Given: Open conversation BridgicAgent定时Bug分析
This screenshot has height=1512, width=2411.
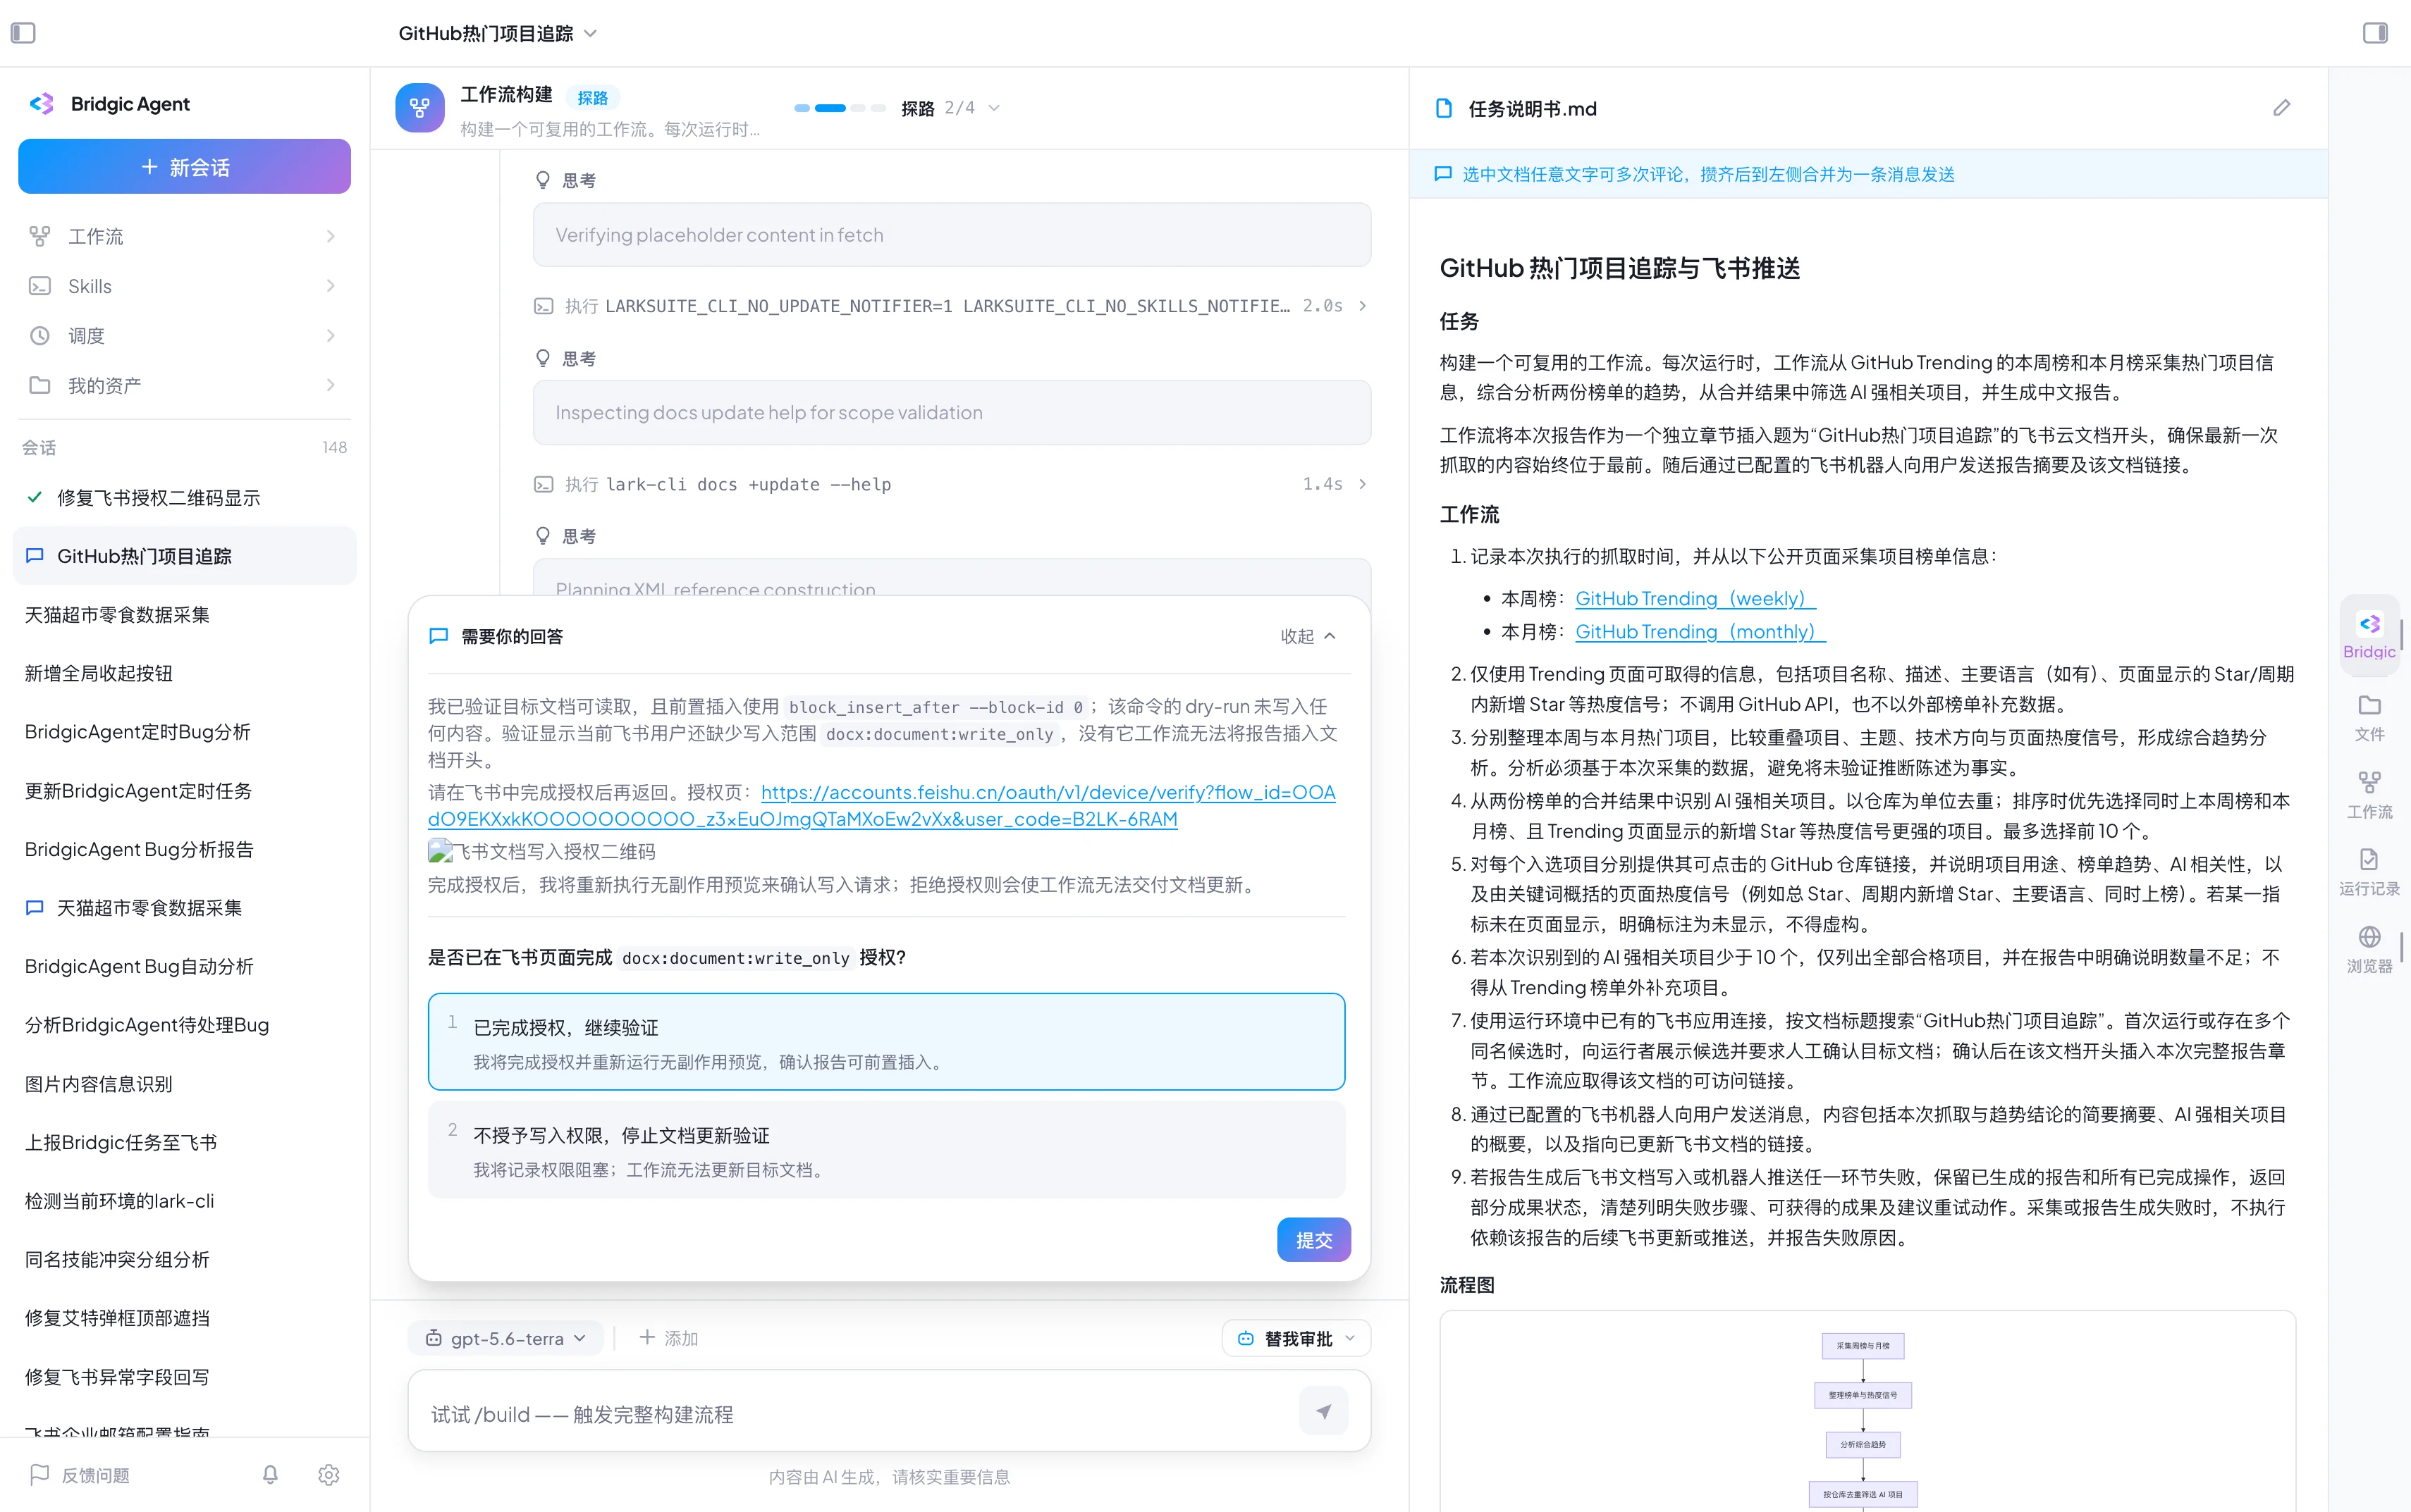Looking at the screenshot, I should [x=185, y=732].
